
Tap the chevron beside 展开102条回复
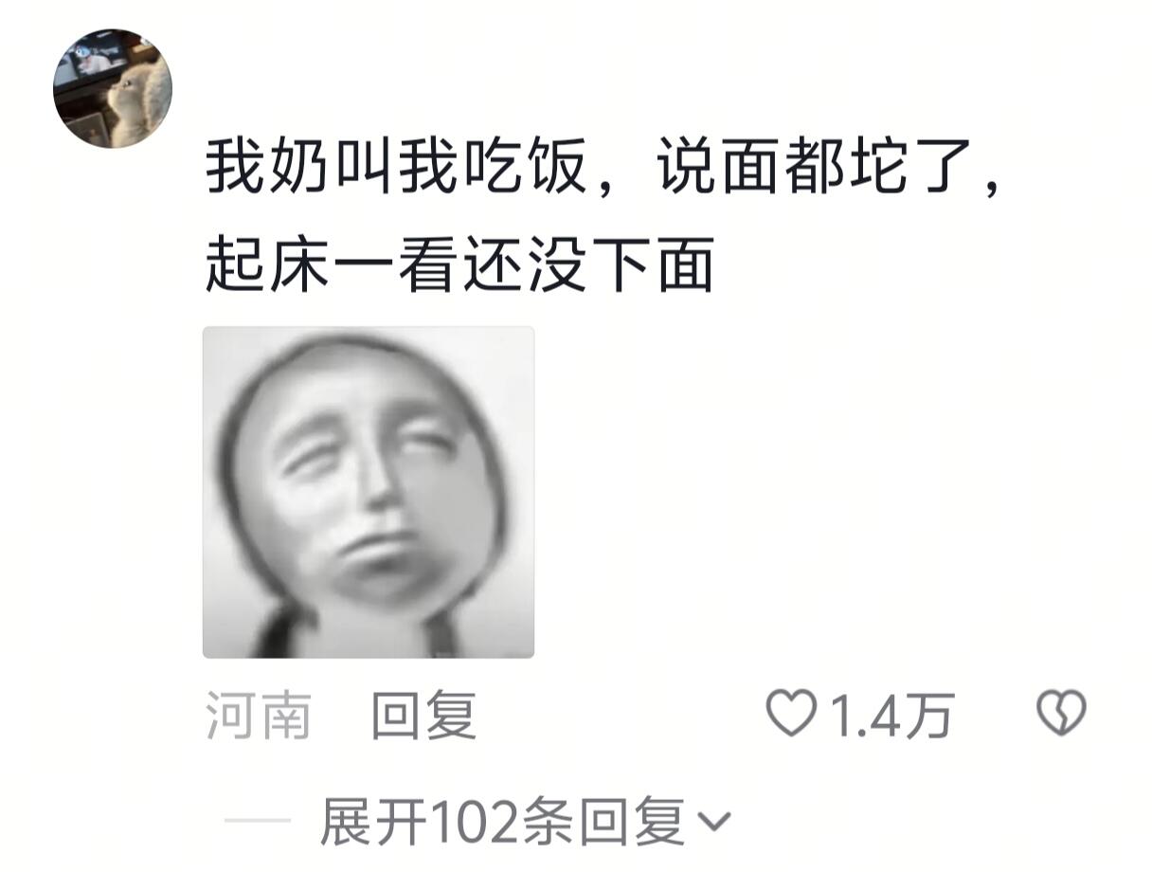pyautogui.click(x=712, y=822)
